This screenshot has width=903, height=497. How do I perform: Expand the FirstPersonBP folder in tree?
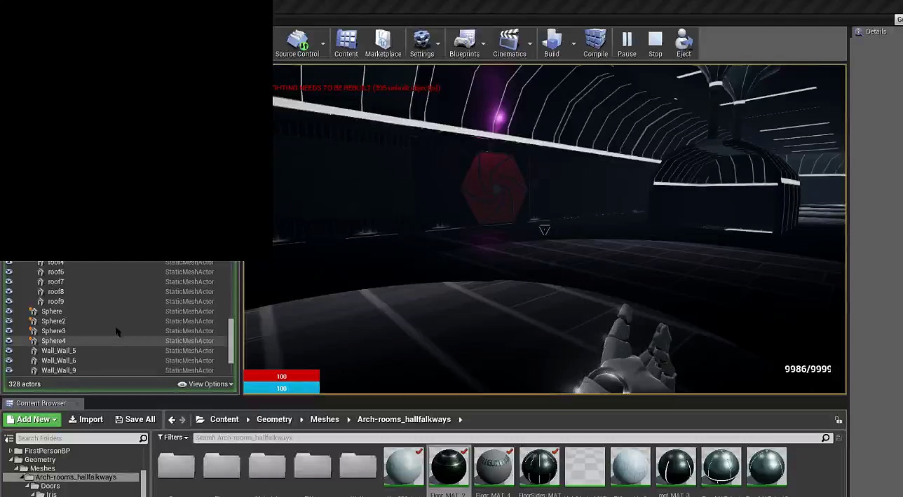tap(11, 451)
